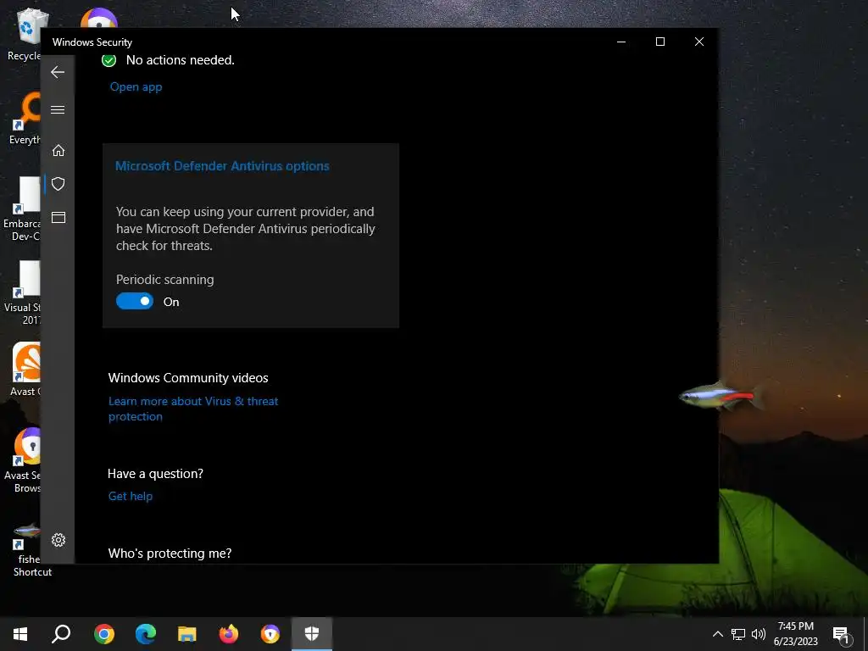
Task: Show hidden system tray icons
Action: [717, 634]
